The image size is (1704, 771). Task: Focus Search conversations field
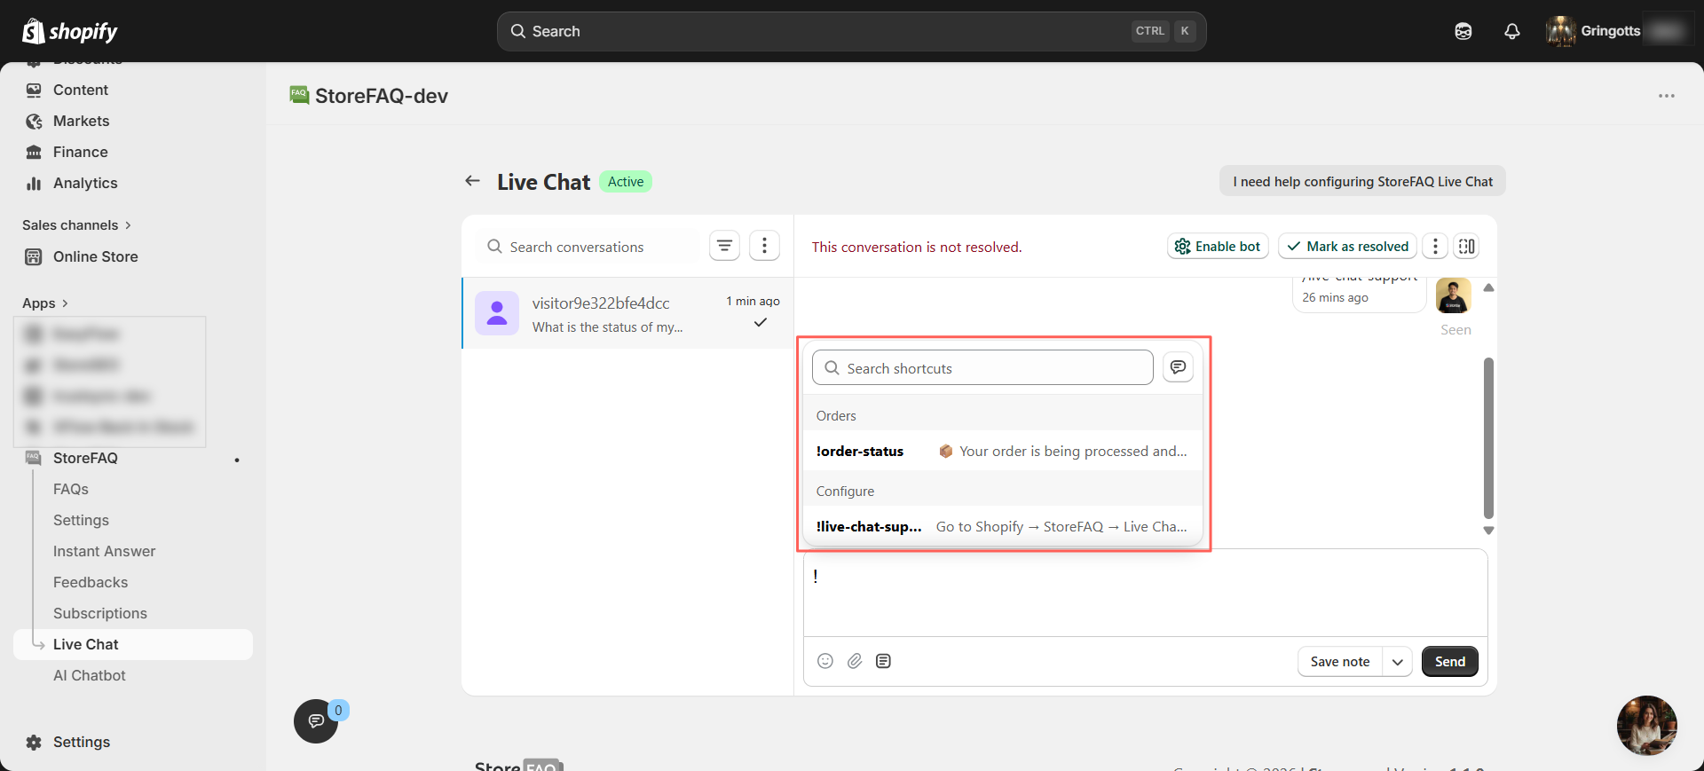pyautogui.click(x=589, y=247)
